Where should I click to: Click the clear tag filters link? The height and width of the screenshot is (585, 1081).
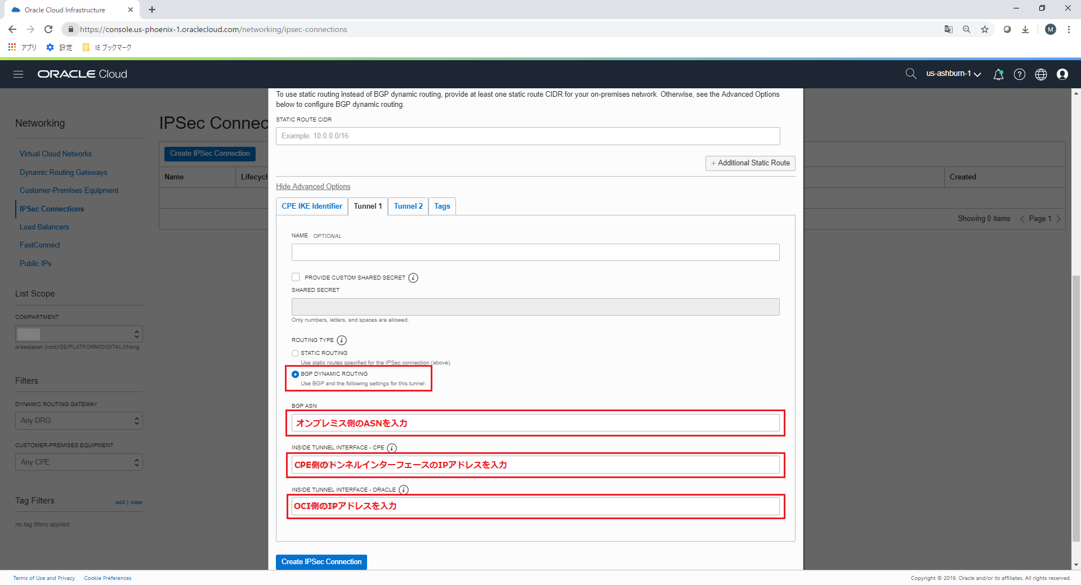137,502
